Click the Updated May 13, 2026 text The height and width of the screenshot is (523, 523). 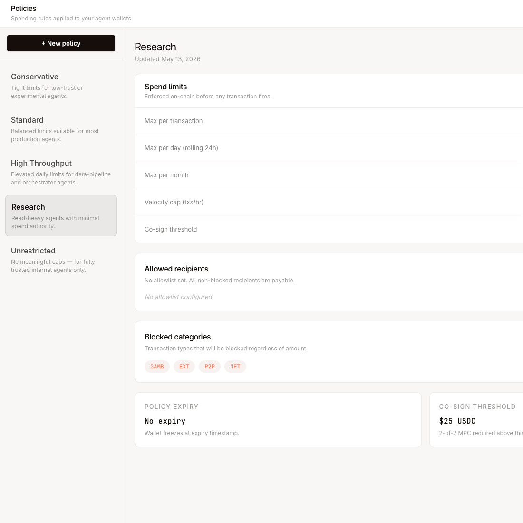[x=167, y=59]
